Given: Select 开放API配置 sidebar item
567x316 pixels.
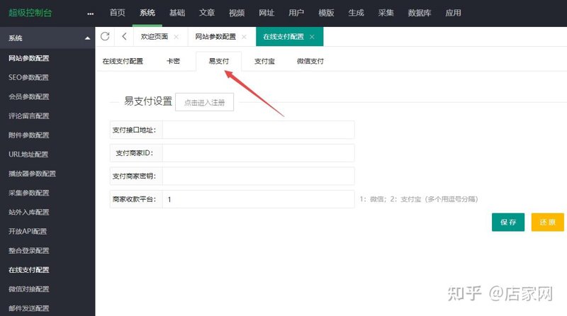Looking at the screenshot, I should pyautogui.click(x=28, y=232).
